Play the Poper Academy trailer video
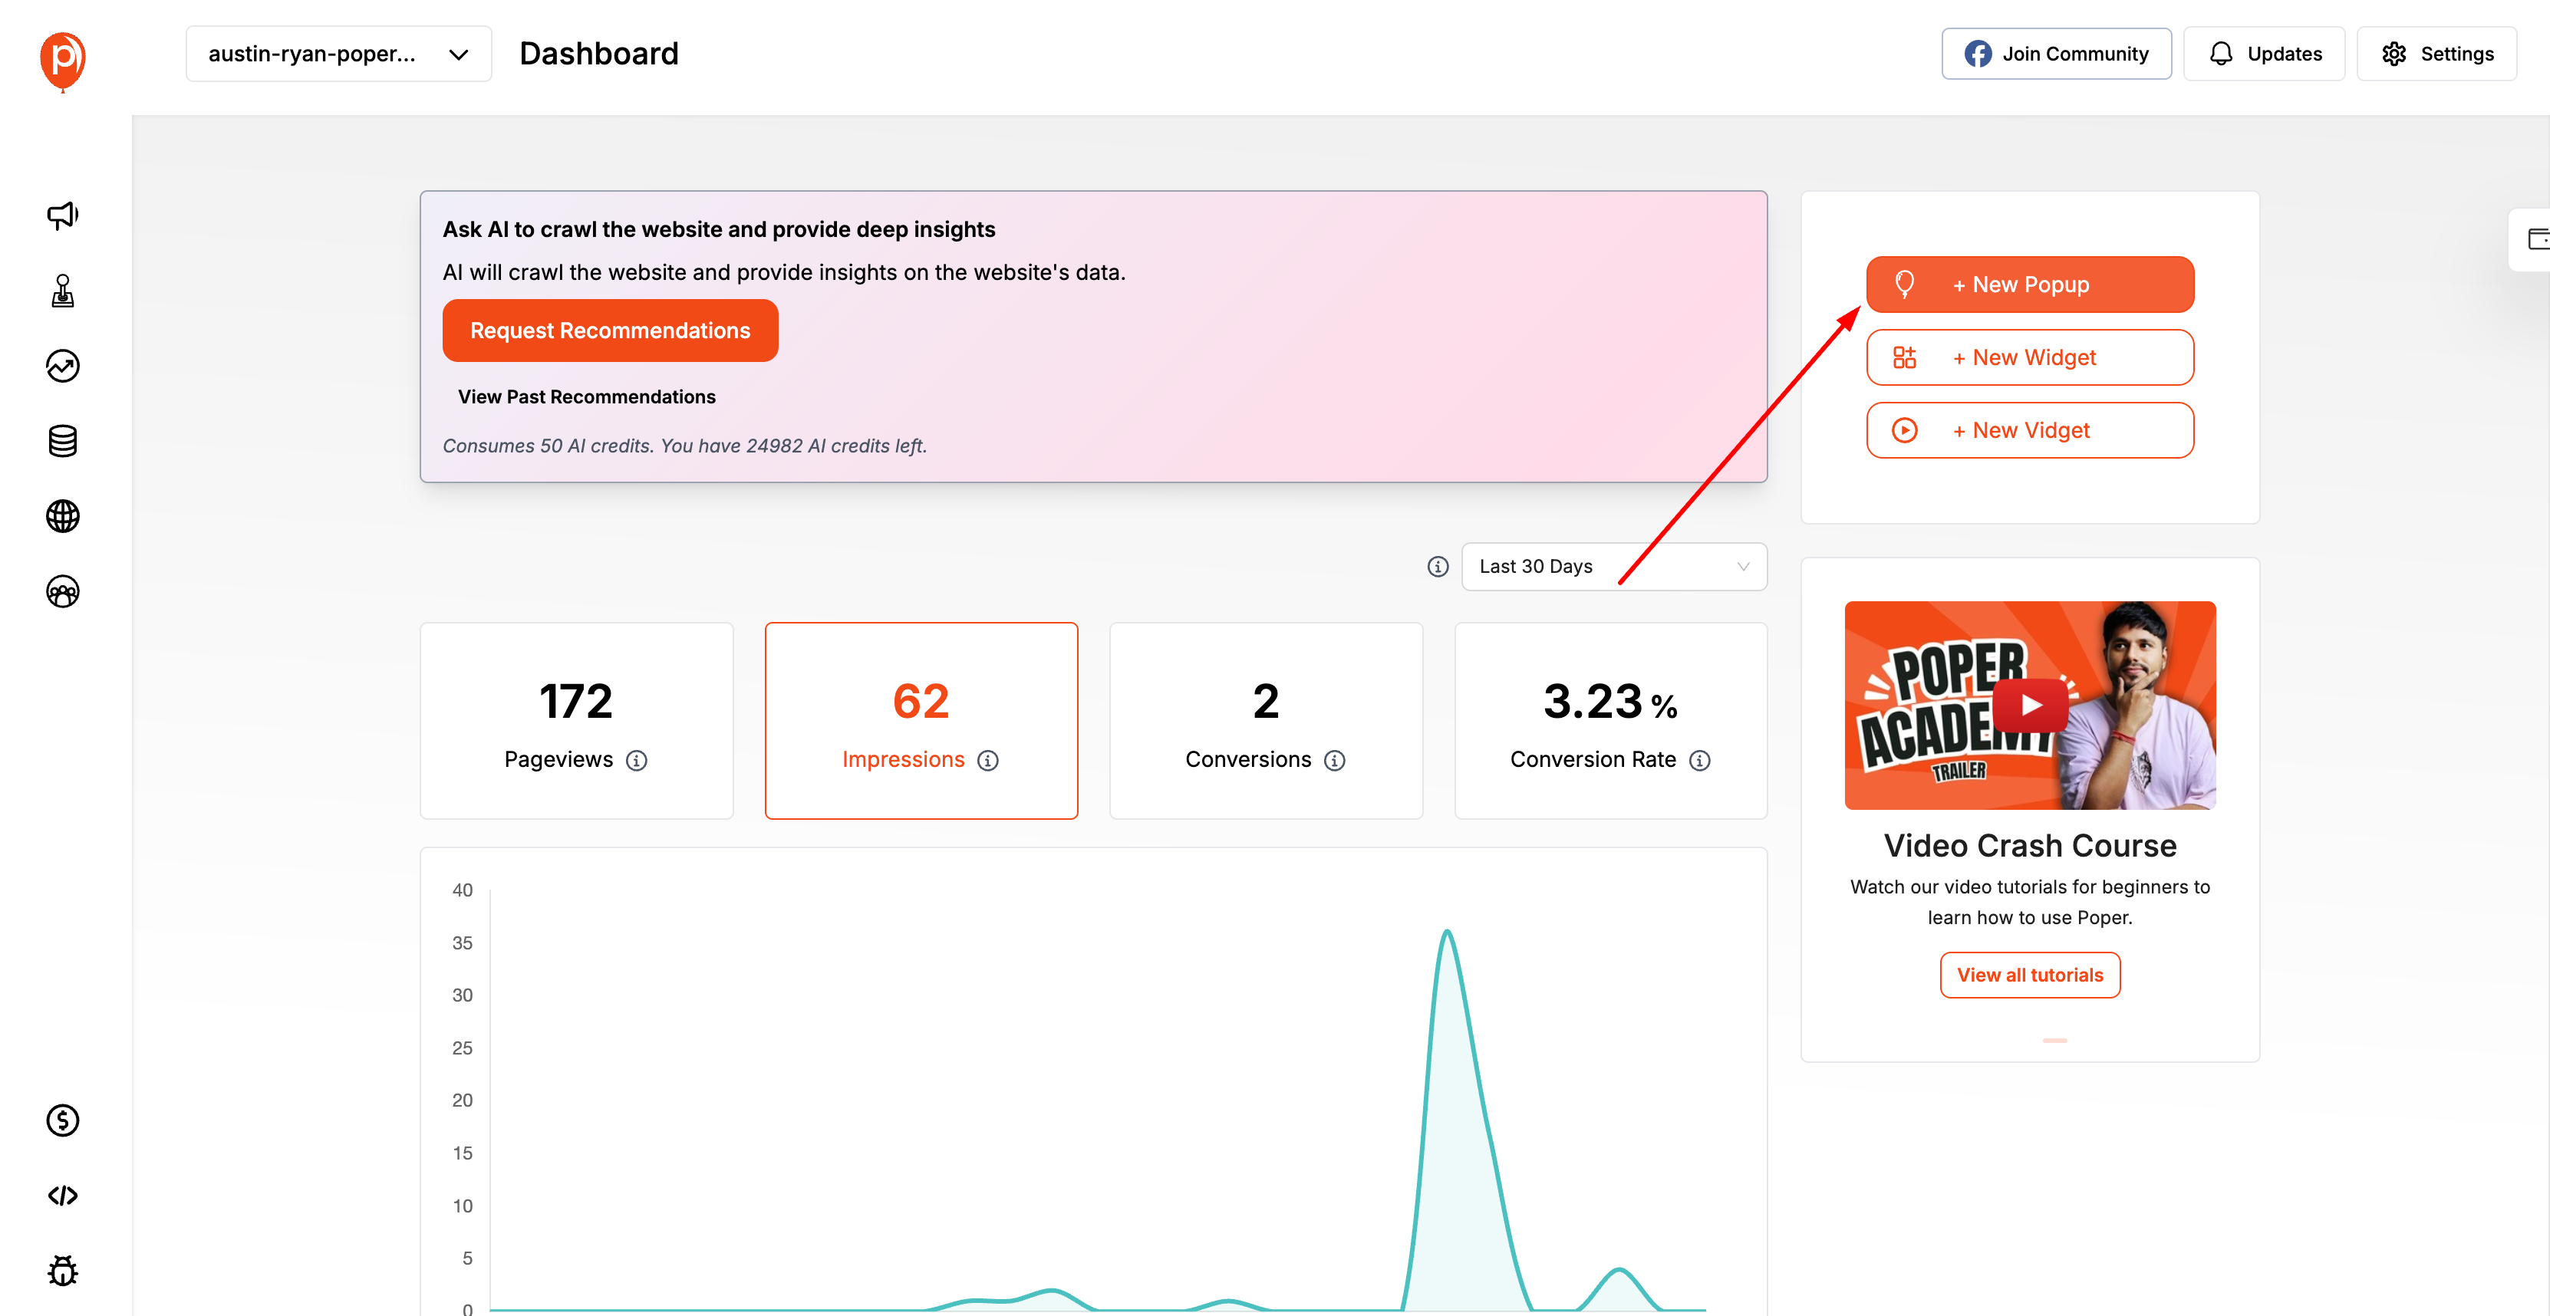Viewport: 2550px width, 1316px height. 2029,705
